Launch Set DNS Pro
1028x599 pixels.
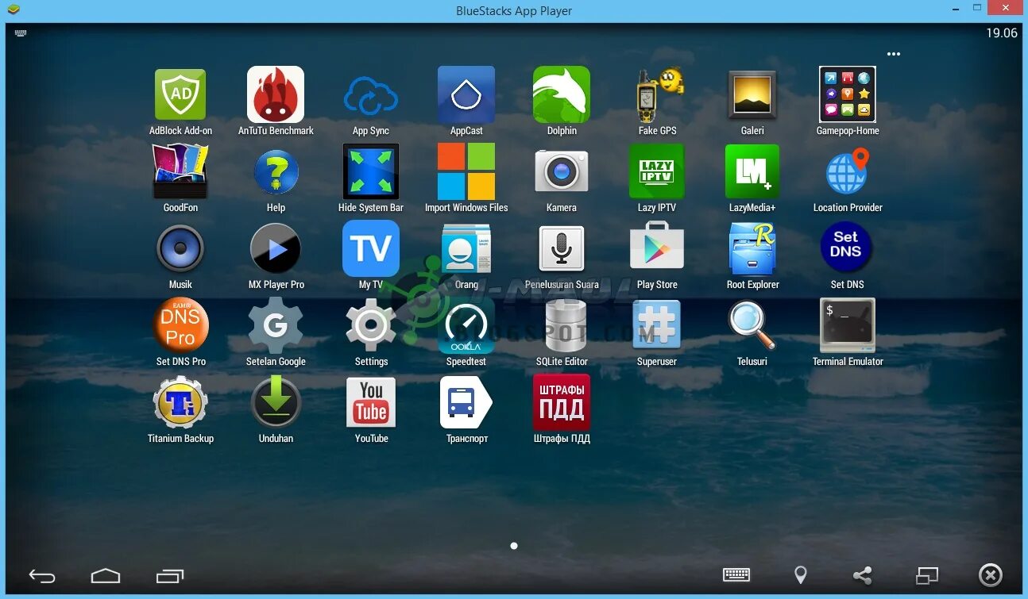[180, 325]
